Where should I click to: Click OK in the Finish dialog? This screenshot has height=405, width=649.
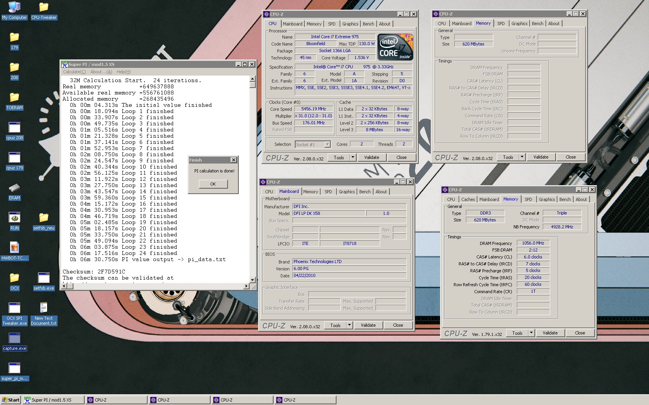tap(213, 184)
